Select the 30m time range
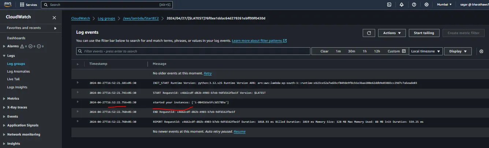 pyautogui.click(x=351, y=51)
